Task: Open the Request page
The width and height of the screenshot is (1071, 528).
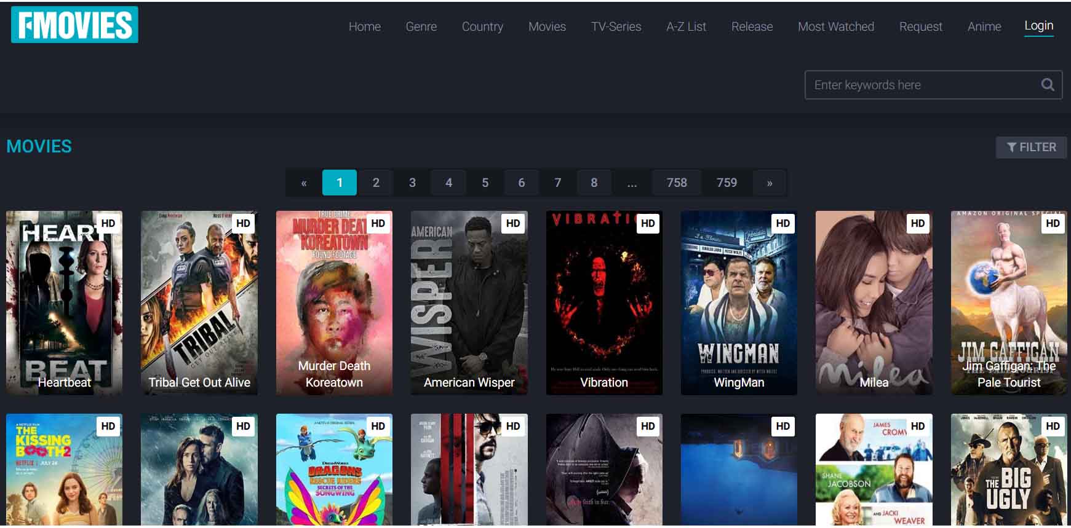Action: point(920,26)
